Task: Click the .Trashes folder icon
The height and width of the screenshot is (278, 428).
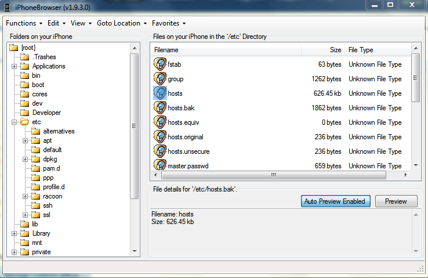Action: click(x=25, y=57)
